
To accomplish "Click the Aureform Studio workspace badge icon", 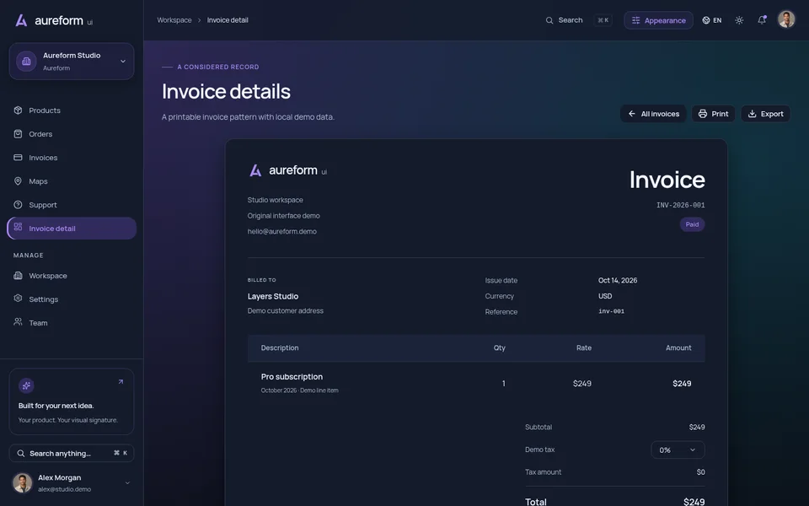I will [x=26, y=61].
